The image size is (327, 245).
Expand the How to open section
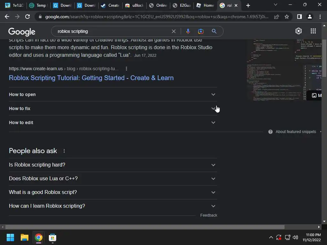[113, 94]
